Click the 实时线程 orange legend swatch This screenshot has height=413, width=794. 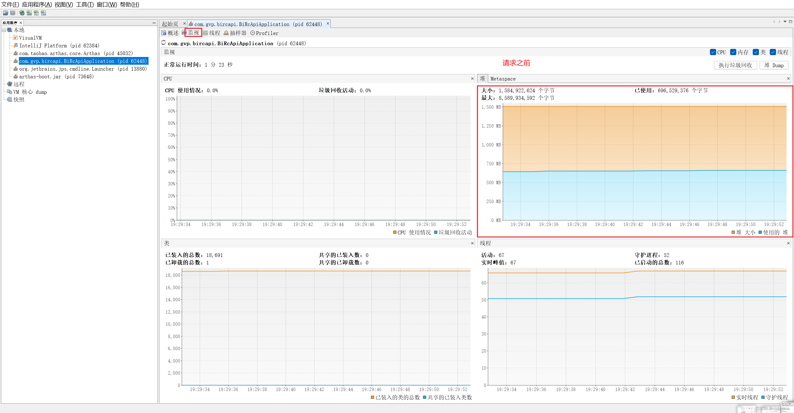pos(733,397)
